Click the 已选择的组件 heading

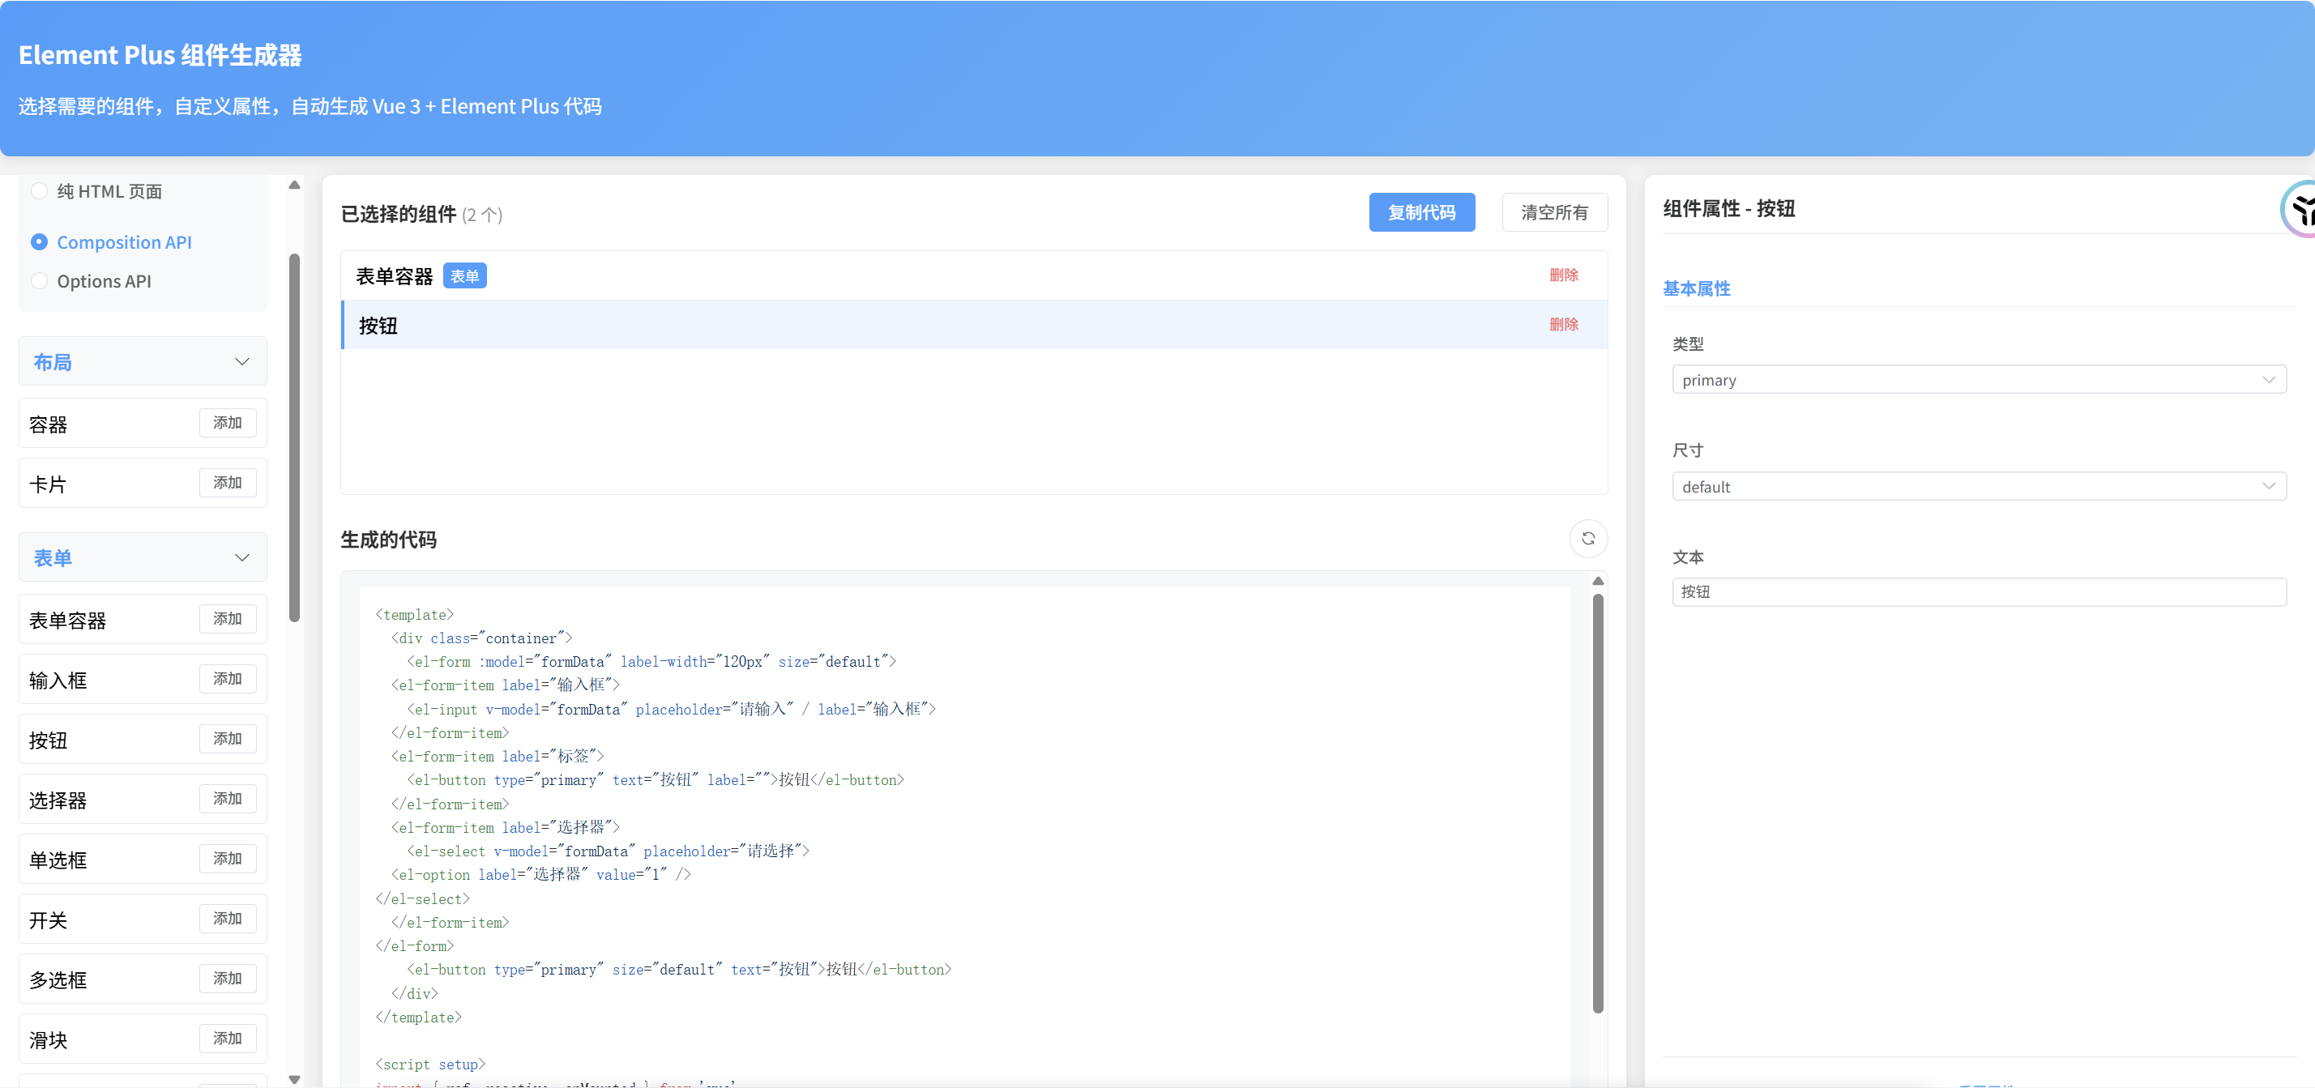(x=398, y=214)
